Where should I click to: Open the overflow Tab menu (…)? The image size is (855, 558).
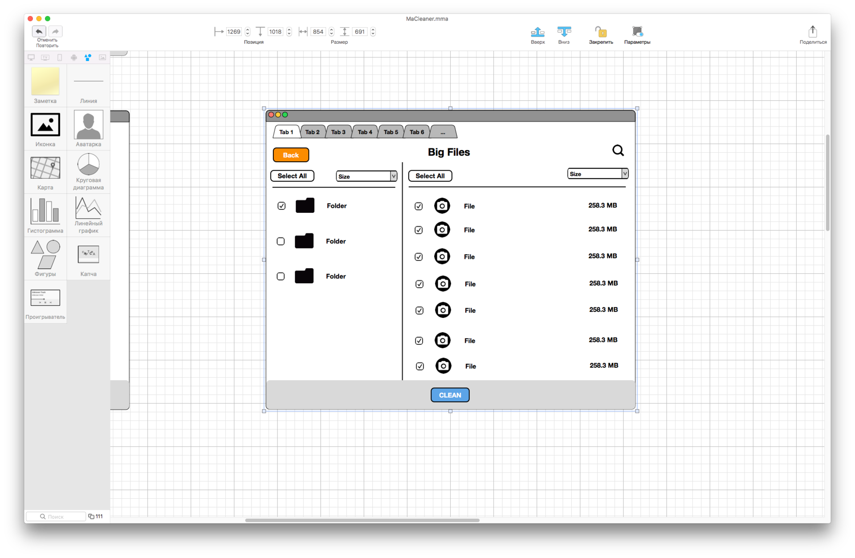tap(443, 131)
